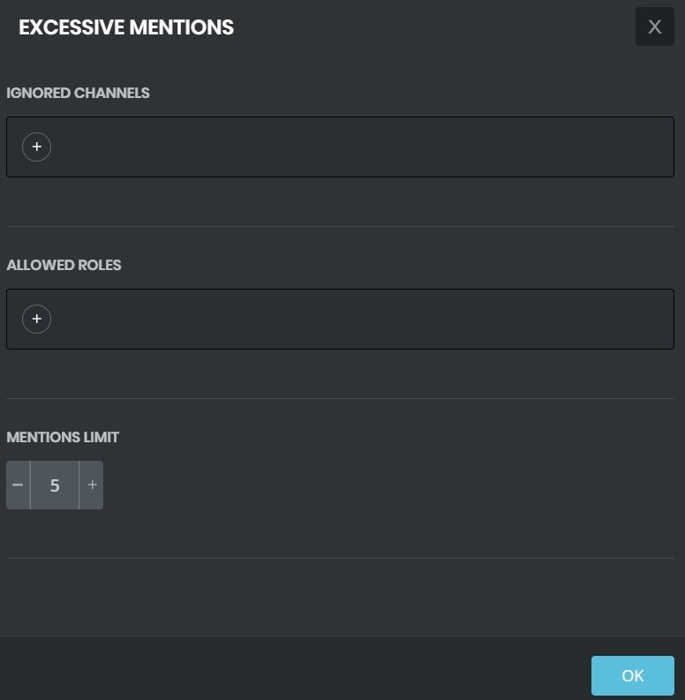Click the divider below Ignored Channels section
The width and height of the screenshot is (685, 700).
pos(340,226)
